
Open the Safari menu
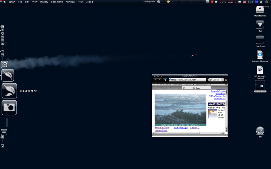click(12, 2)
